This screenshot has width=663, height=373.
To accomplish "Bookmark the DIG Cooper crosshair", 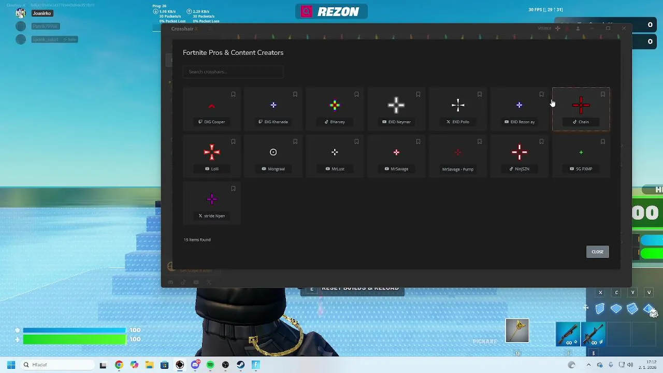I will [x=233, y=94].
